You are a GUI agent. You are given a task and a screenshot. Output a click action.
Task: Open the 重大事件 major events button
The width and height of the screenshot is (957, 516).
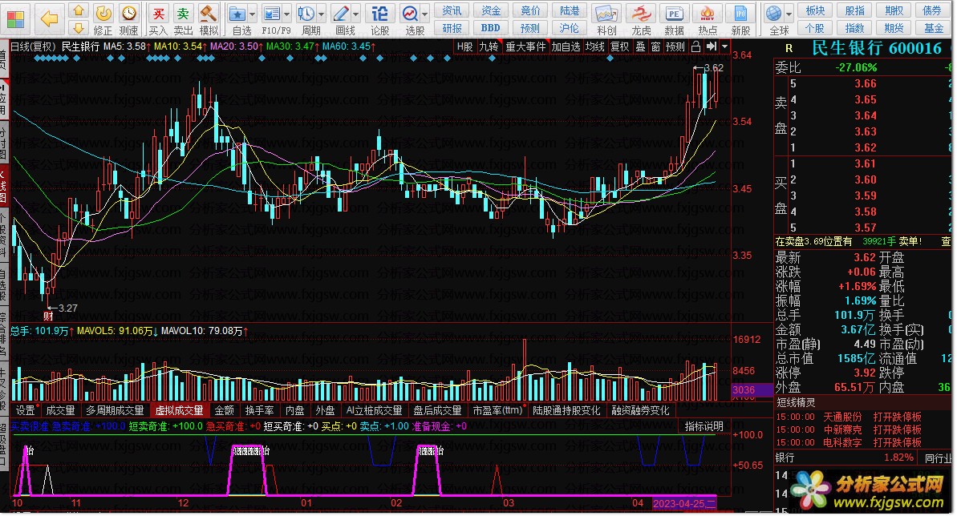(525, 46)
